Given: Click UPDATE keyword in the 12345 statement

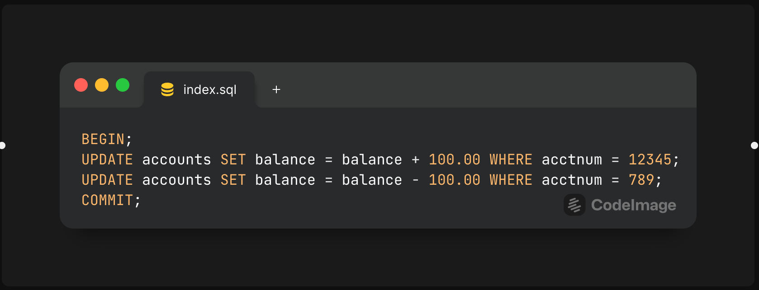Looking at the screenshot, I should (x=107, y=159).
